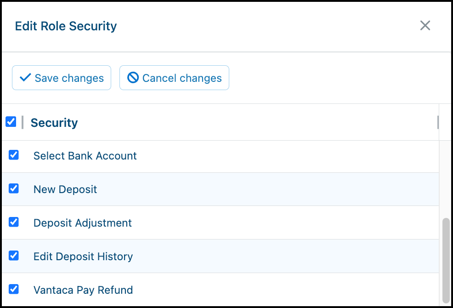
Task: Select the Edit Deposit History row label
Action: tap(83, 257)
